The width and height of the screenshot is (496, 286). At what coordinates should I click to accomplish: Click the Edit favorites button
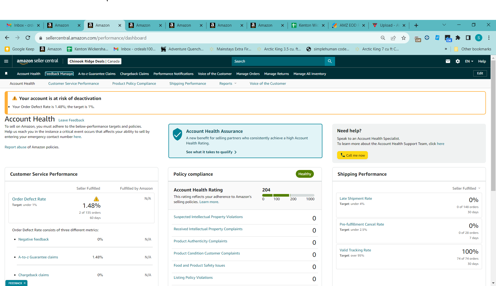coord(480,73)
